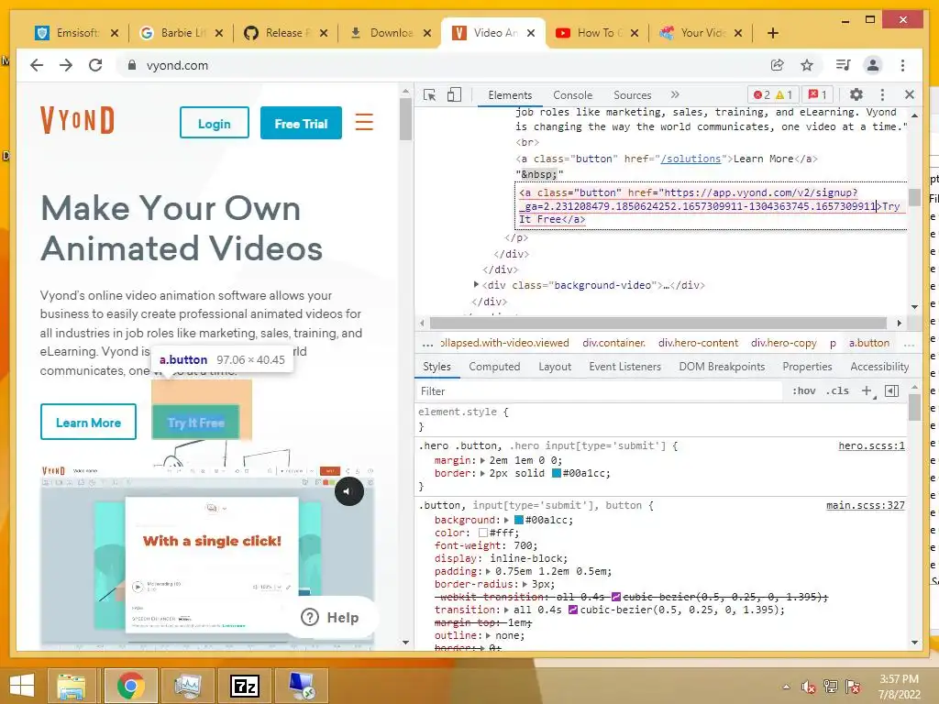Switch to the Release GitHub tab
The height and width of the screenshot is (704, 939).
coord(285,33)
